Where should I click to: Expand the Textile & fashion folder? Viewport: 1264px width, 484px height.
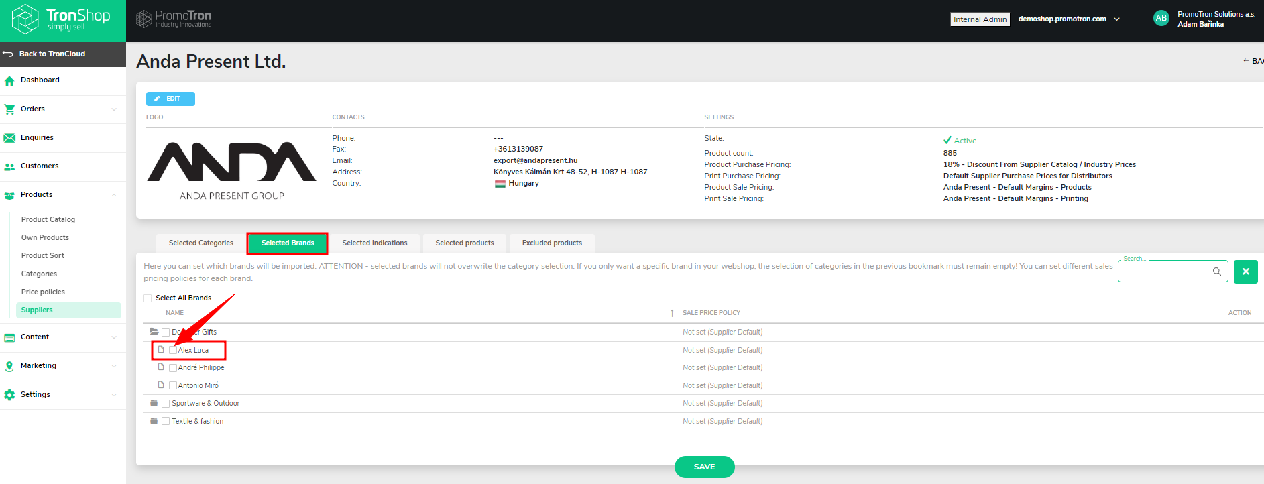pos(154,421)
